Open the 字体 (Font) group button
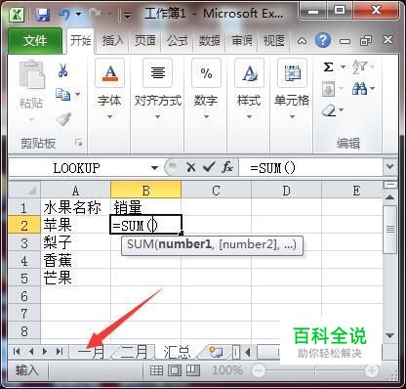The image size is (406, 389). (109, 90)
